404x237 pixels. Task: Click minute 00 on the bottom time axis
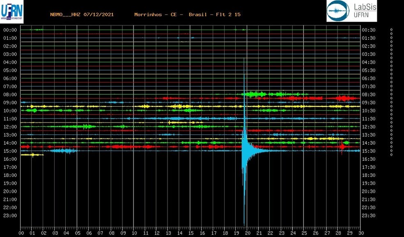(x=21, y=233)
